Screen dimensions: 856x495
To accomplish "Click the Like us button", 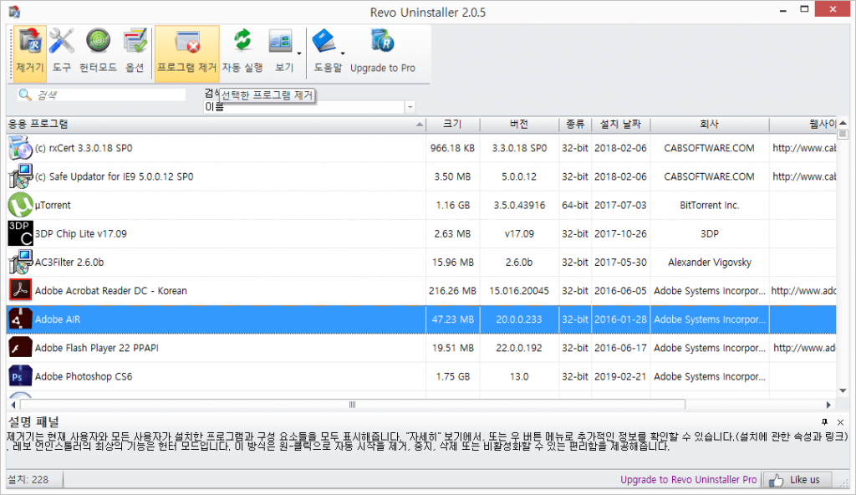I will 797,480.
